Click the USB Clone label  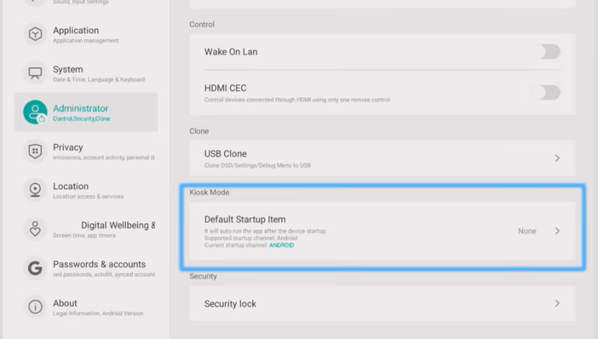(x=226, y=154)
